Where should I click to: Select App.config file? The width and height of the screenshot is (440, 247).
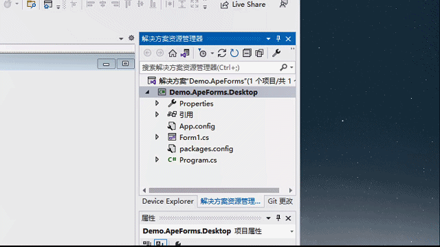tap(197, 126)
